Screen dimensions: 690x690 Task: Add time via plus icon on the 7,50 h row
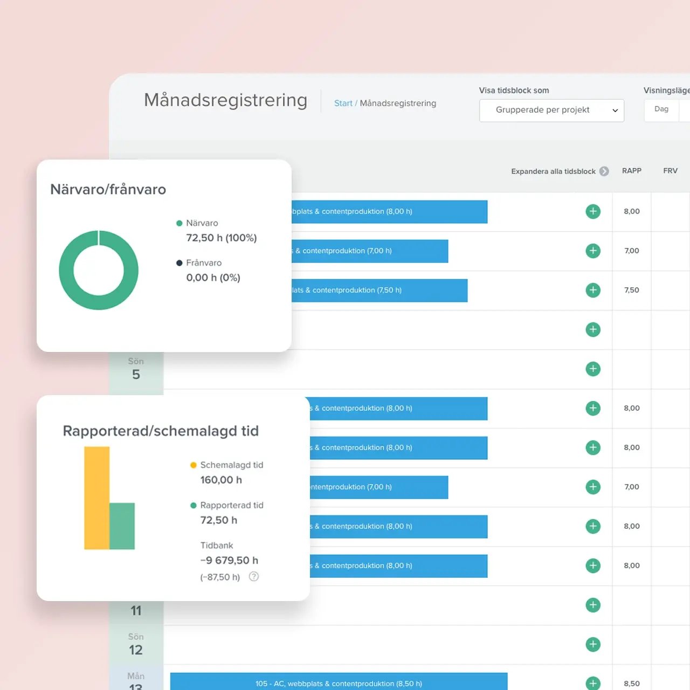593,290
